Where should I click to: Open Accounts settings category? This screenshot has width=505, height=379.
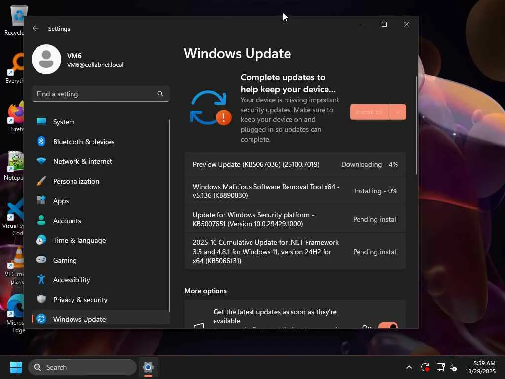[101, 221]
